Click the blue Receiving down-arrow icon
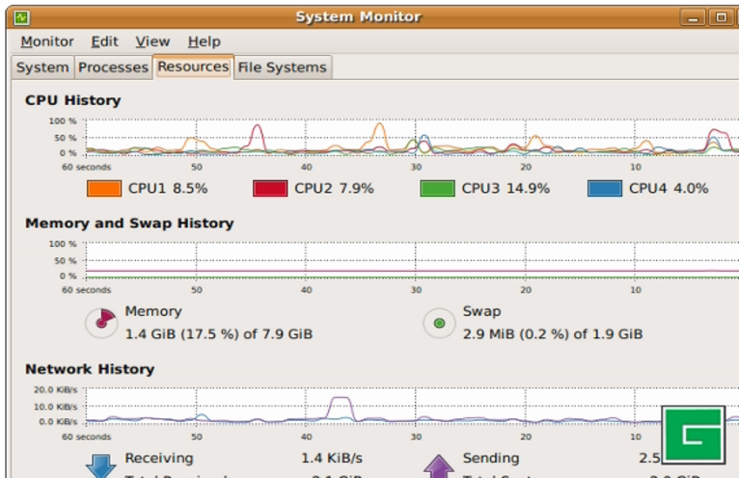 click(100, 465)
